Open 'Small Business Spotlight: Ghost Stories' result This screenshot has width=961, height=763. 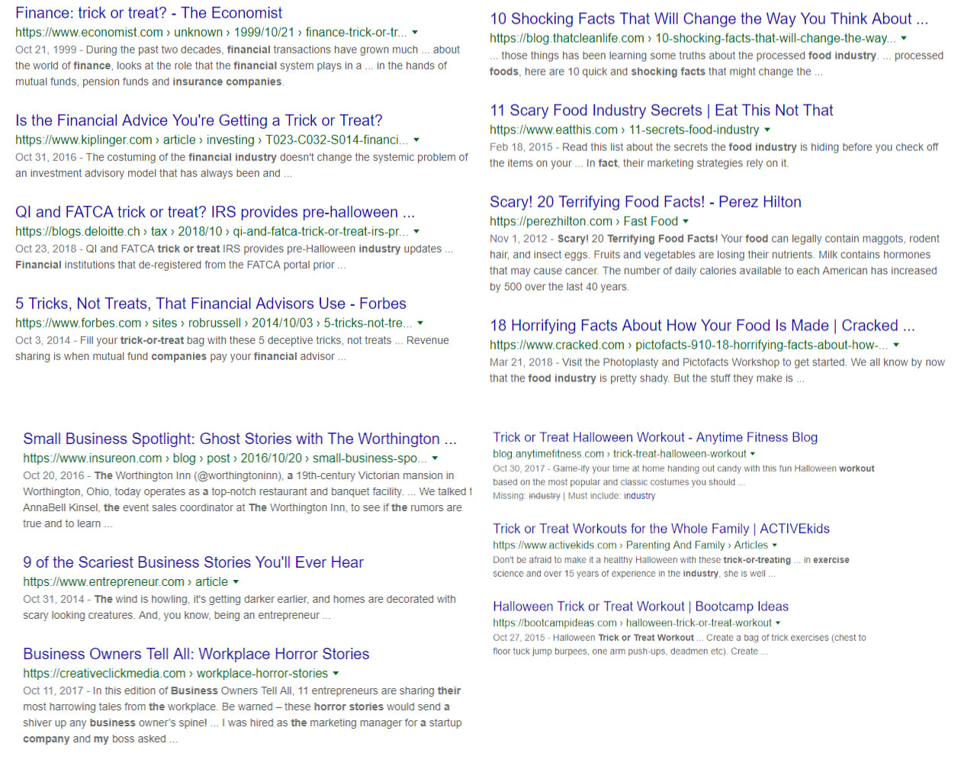pos(239,439)
